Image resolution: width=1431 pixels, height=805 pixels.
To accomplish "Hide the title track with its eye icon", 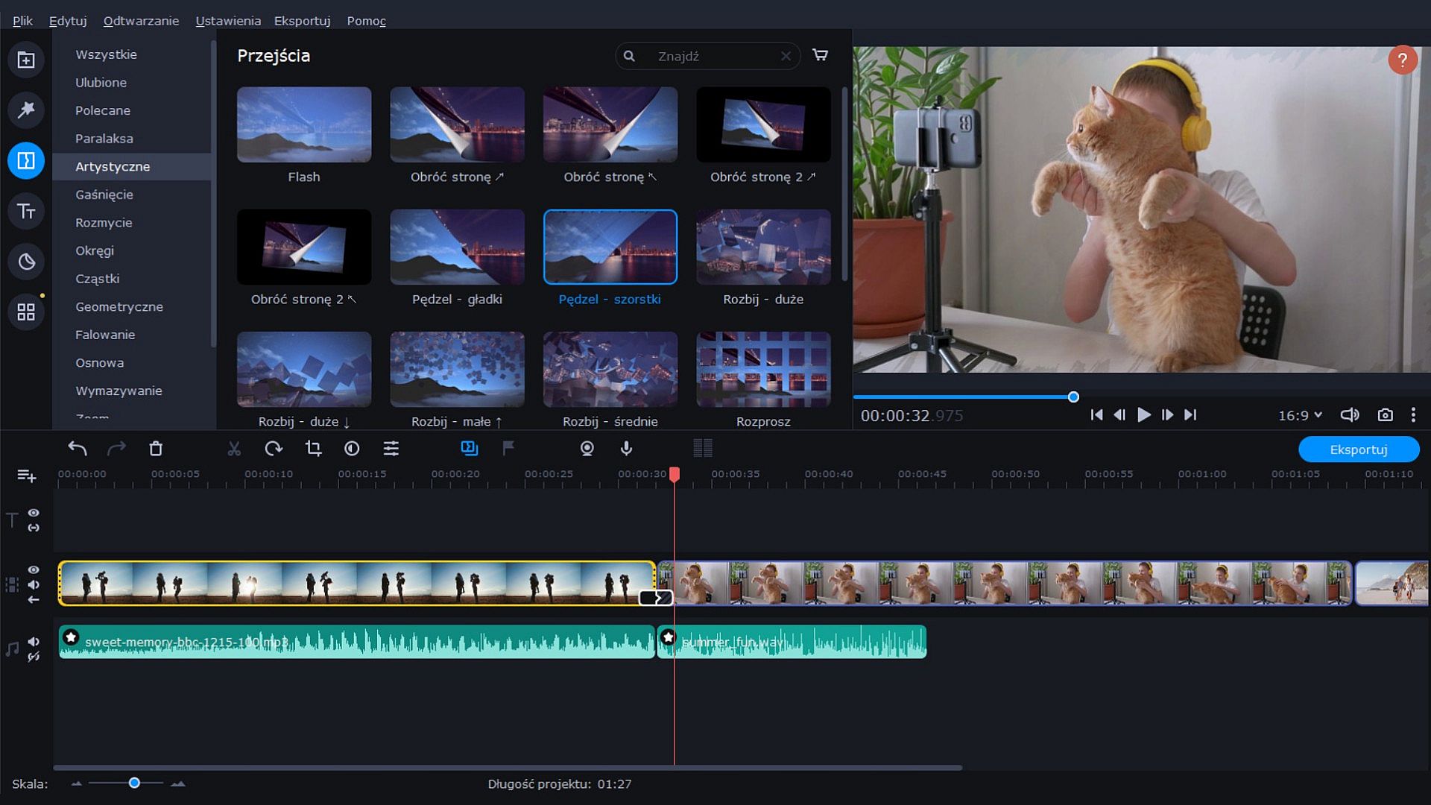I will click(34, 513).
